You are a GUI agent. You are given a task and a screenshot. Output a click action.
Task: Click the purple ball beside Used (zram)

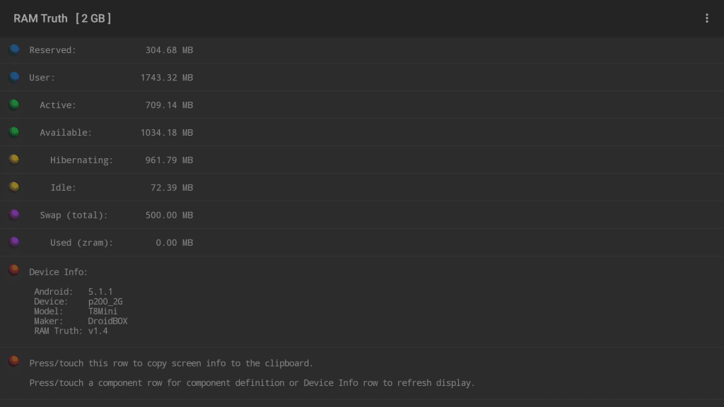pos(14,242)
